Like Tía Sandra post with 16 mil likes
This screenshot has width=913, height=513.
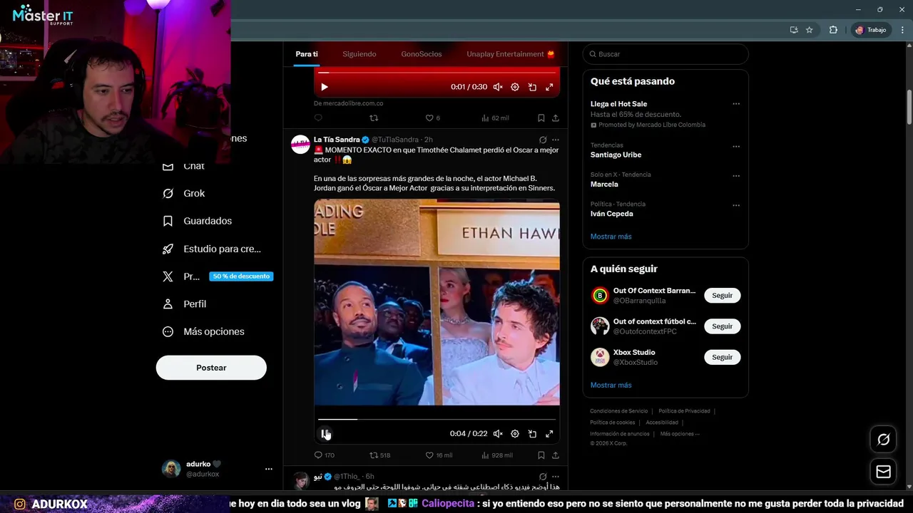439,455
